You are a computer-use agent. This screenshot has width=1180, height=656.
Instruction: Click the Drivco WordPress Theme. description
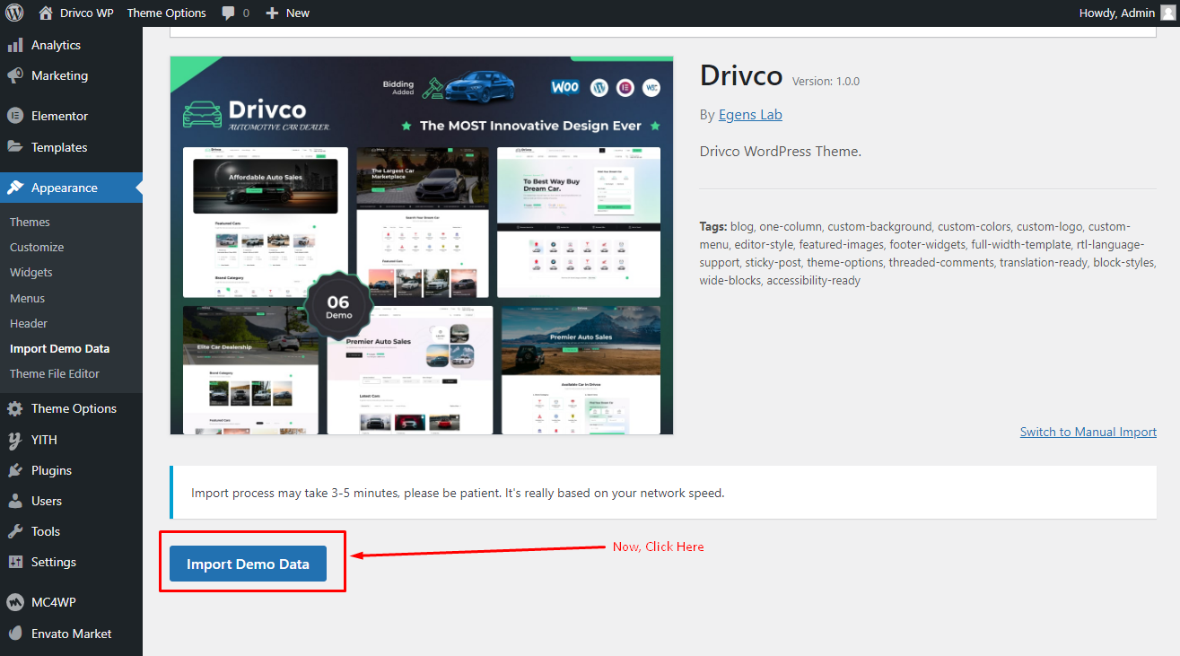pyautogui.click(x=781, y=151)
